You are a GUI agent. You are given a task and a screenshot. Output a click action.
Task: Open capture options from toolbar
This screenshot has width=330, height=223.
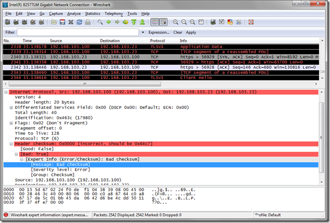pos(16,22)
